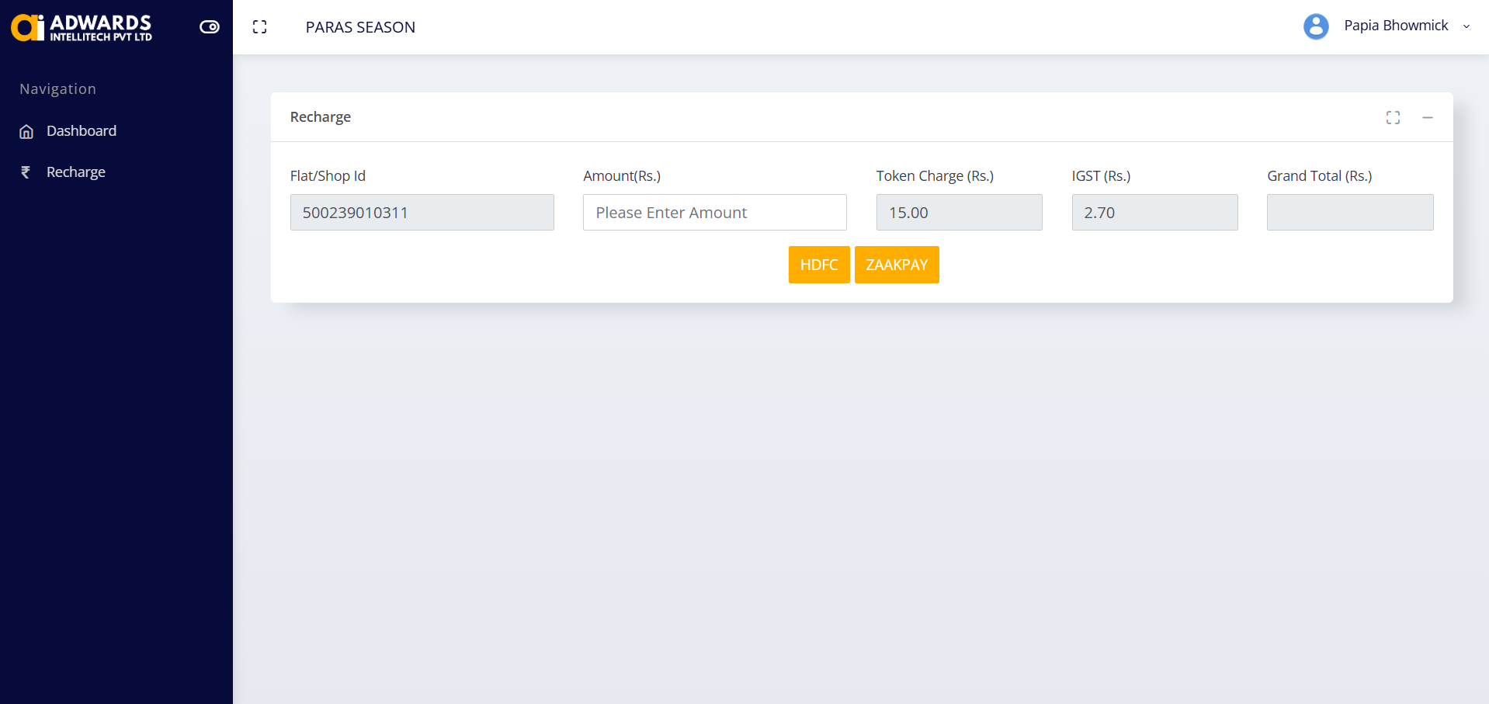Image resolution: width=1489 pixels, height=704 pixels.
Task: Click the PARAS SEASON title text
Action: [360, 27]
